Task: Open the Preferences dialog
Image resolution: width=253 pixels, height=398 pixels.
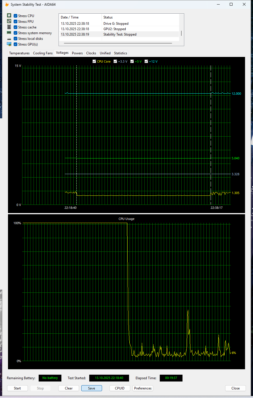Action: 143,388
